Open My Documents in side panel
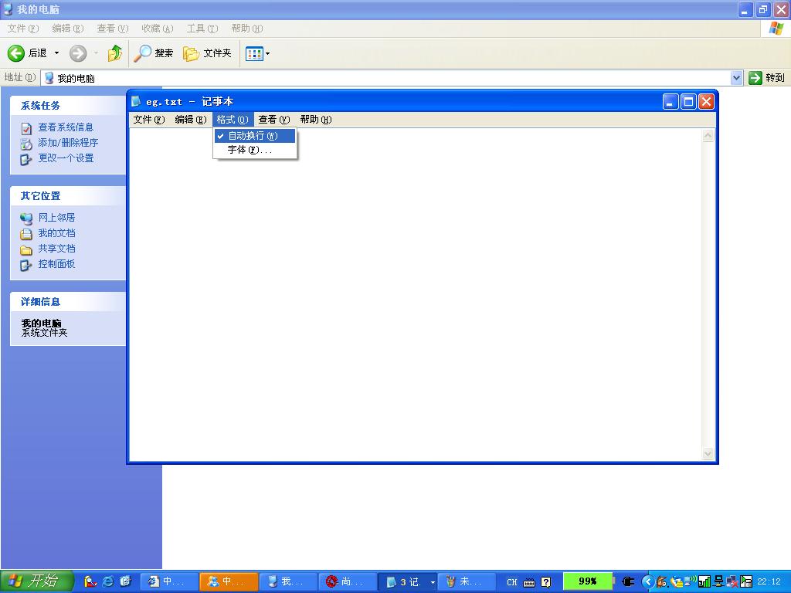This screenshot has width=791, height=593. (x=56, y=233)
